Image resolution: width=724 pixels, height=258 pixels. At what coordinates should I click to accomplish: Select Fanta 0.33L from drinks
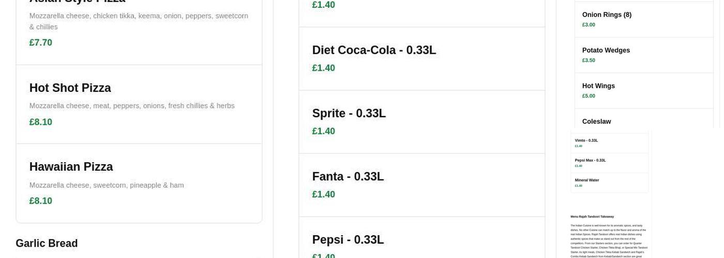click(x=348, y=177)
